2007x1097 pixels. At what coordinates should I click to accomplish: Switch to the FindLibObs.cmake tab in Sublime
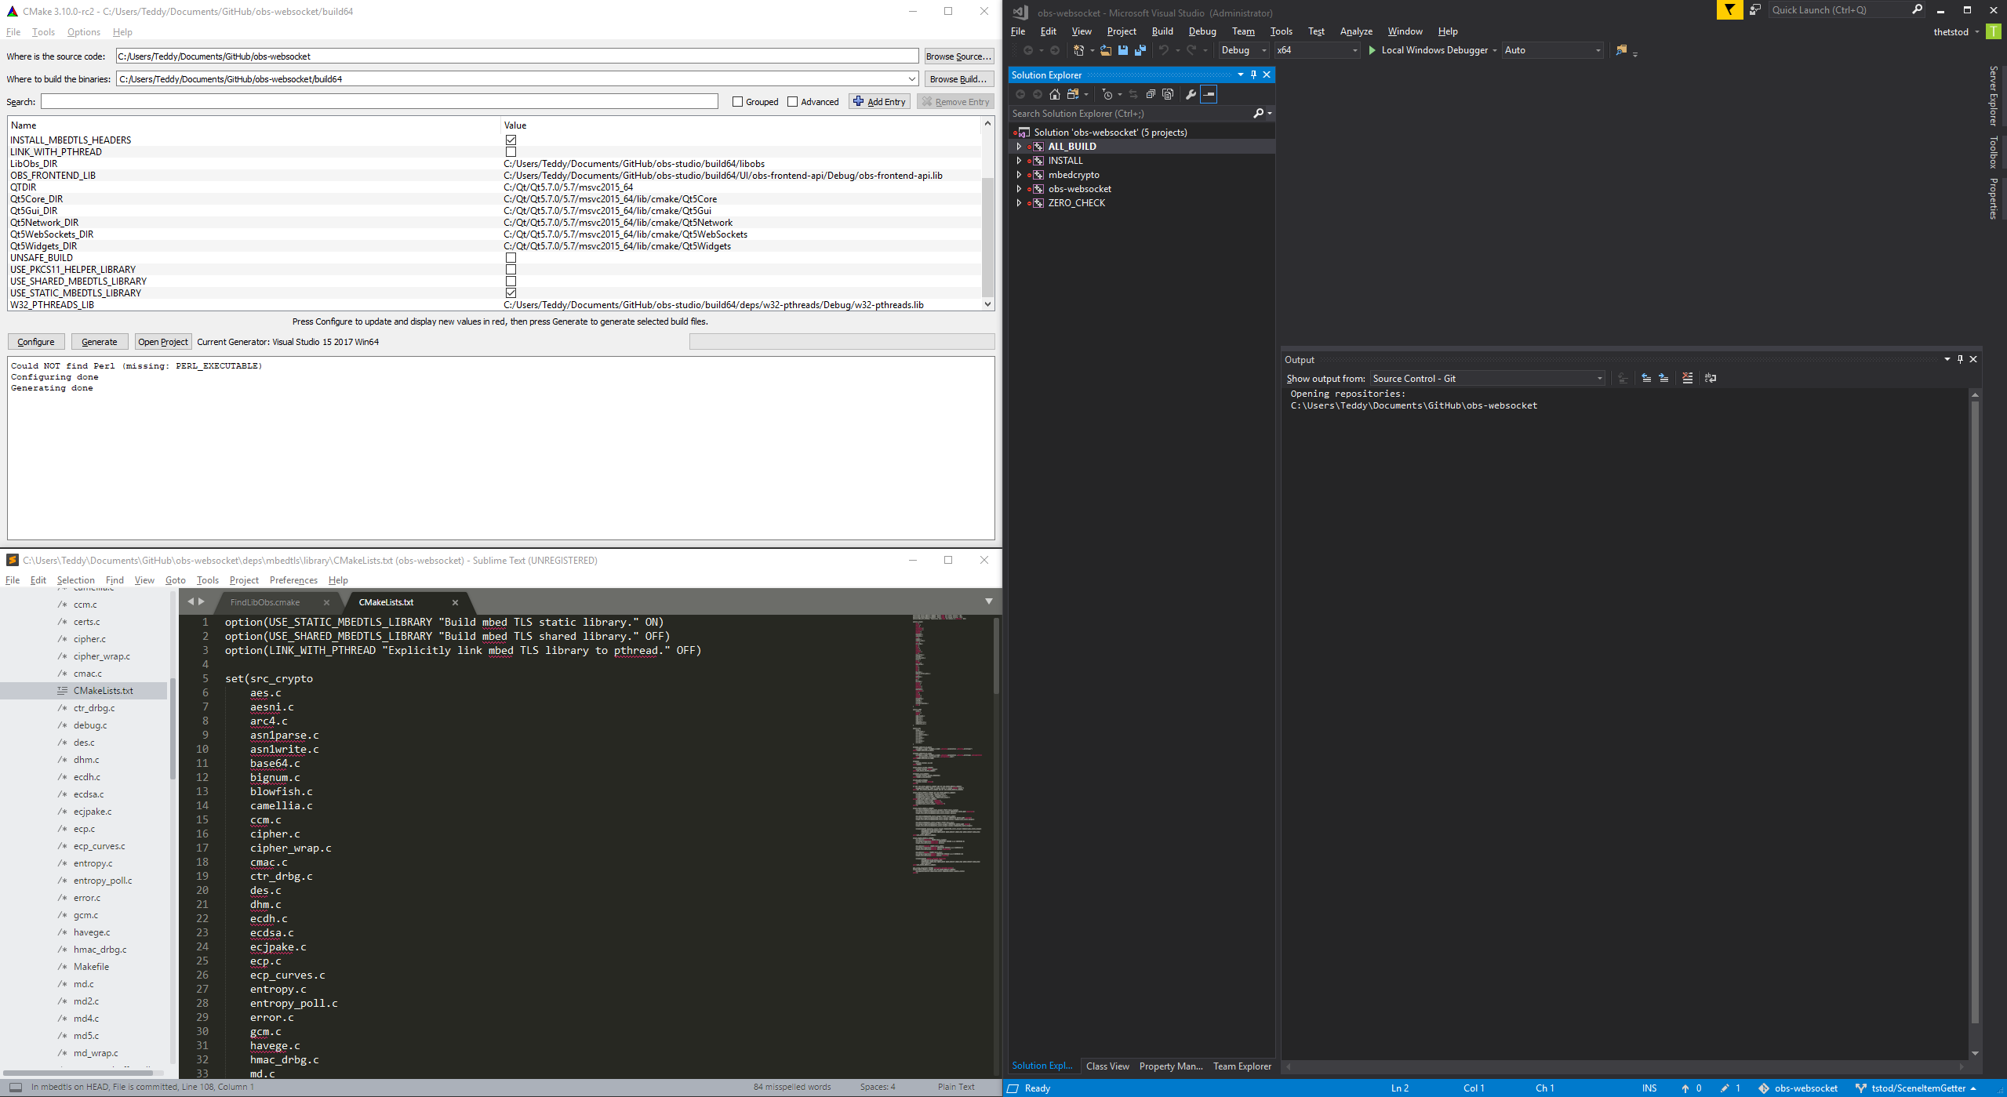[265, 602]
